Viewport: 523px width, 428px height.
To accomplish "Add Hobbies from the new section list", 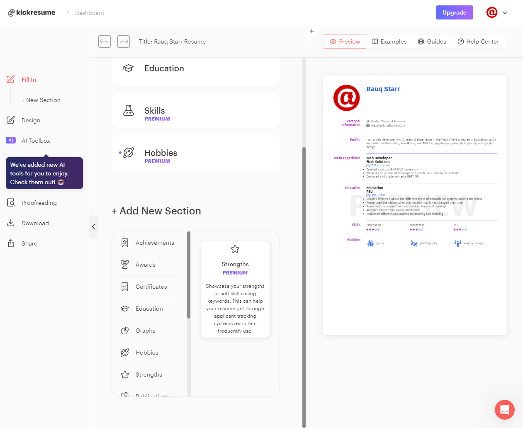I will click(149, 353).
